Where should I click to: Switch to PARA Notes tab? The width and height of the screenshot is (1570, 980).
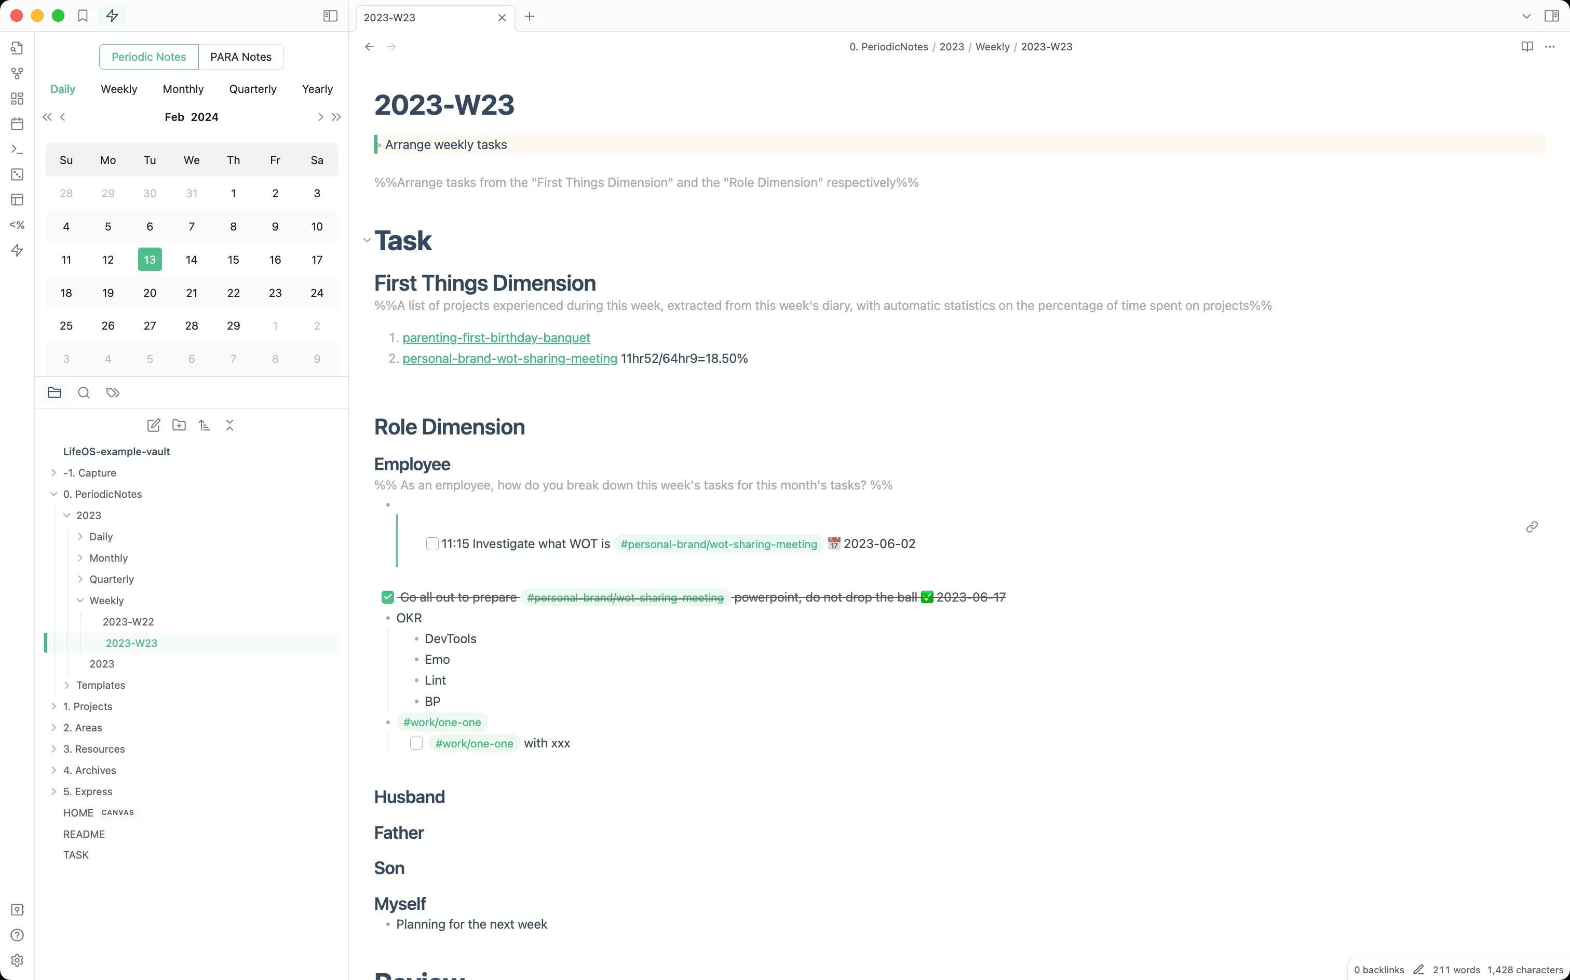pyautogui.click(x=240, y=57)
